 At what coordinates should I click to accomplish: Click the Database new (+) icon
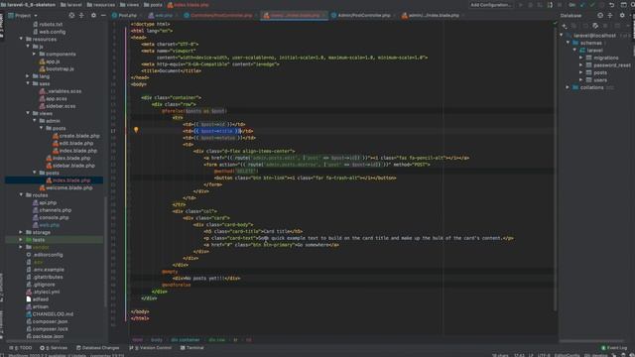[565, 26]
